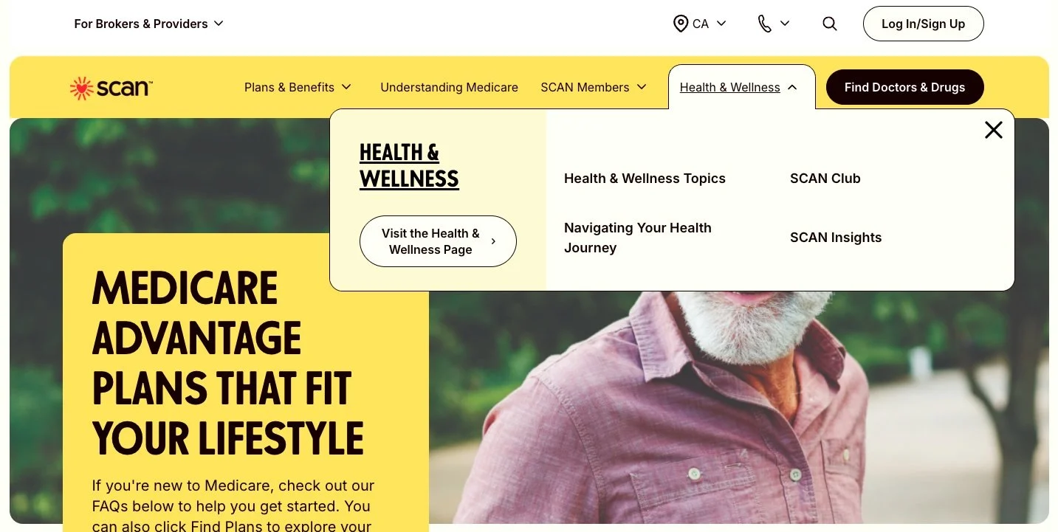The width and height of the screenshot is (1058, 532).
Task: Click the location pin icon
Action: [681, 24]
